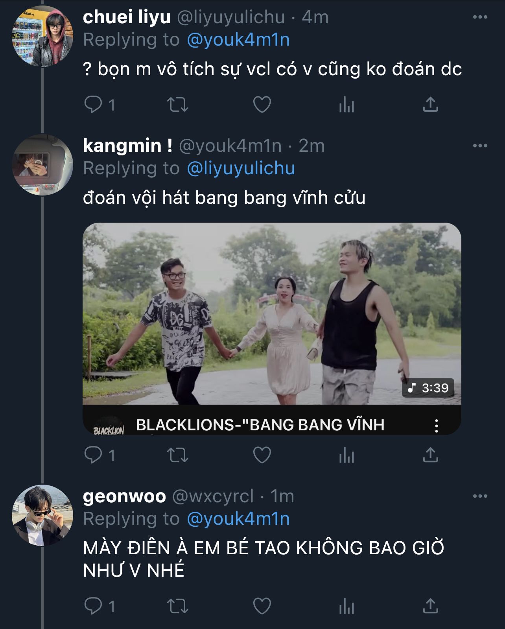Retweet chuei liyu's tweet
Image resolution: width=505 pixels, height=629 pixels.
178,105
